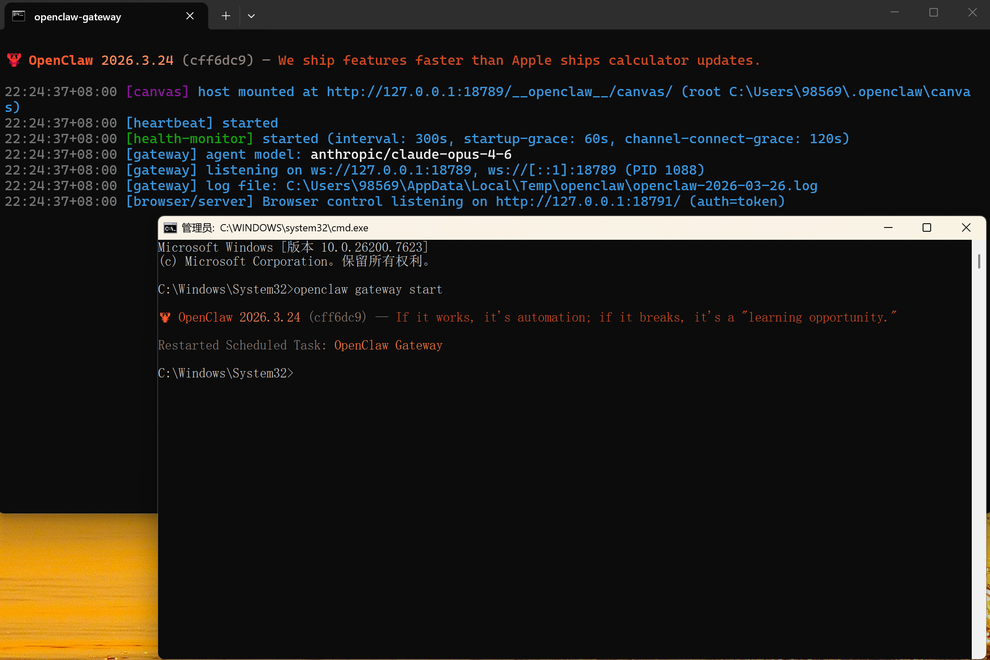Open the canvas URL at 127.0.0.1:18789
990x660 pixels.
click(x=499, y=92)
